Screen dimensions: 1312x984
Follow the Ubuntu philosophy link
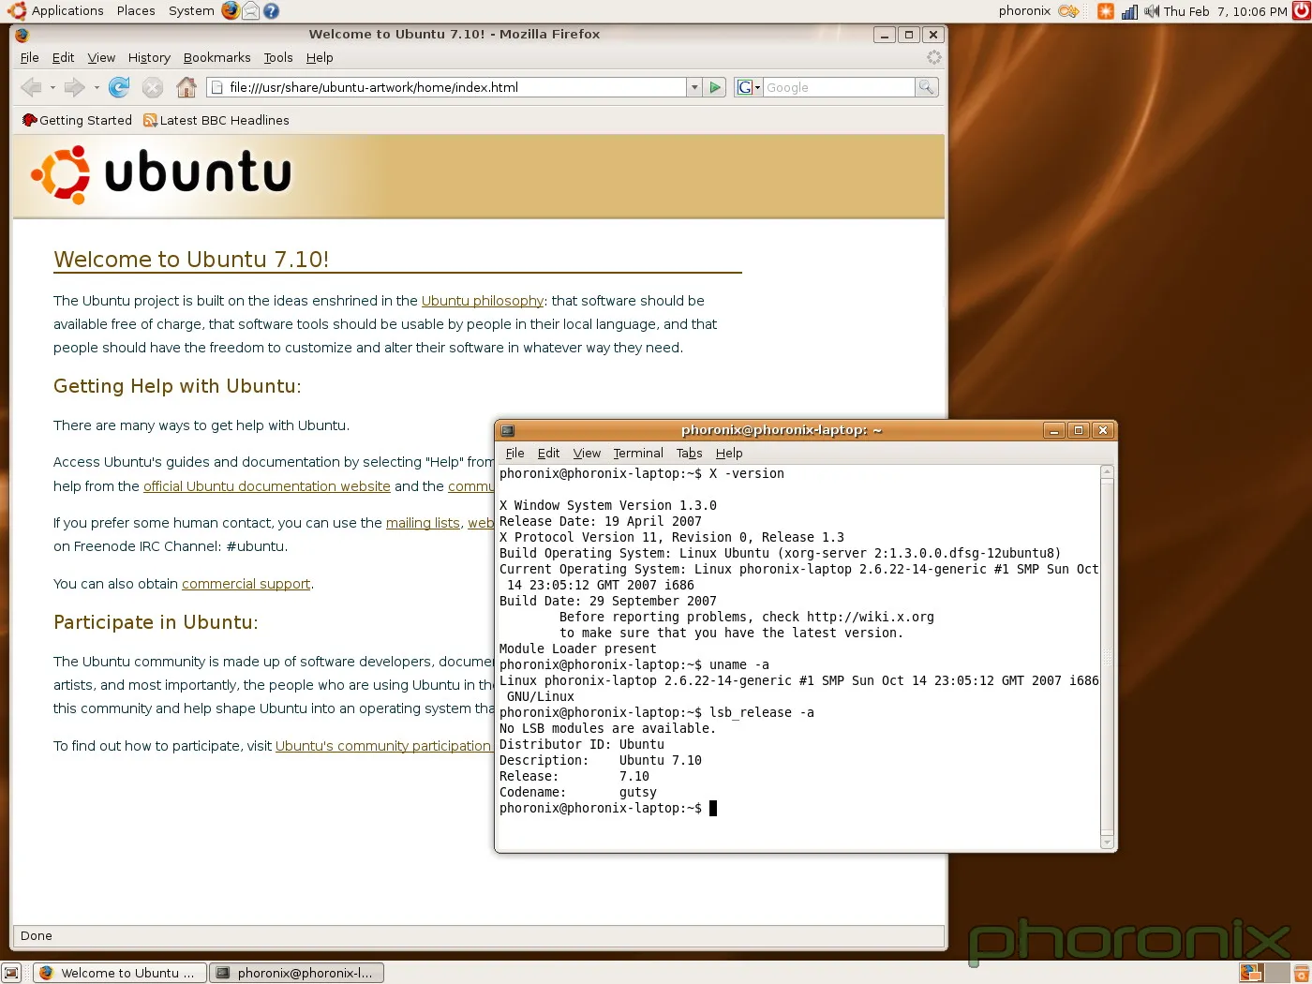[x=483, y=301]
